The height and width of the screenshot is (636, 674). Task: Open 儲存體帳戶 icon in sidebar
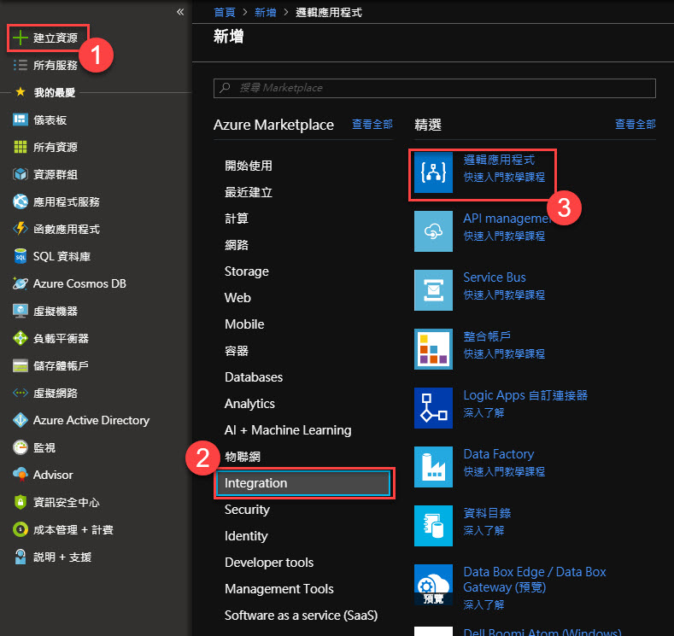(x=21, y=365)
